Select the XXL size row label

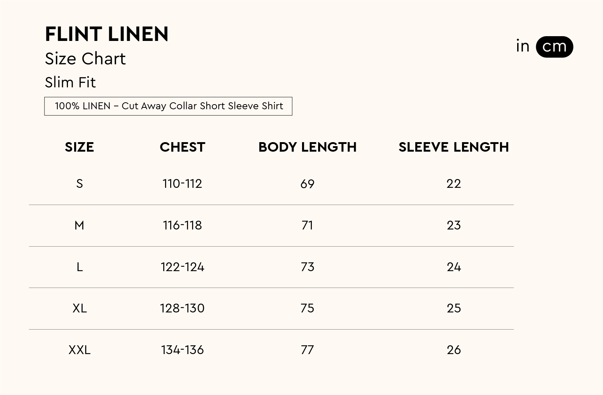(79, 350)
